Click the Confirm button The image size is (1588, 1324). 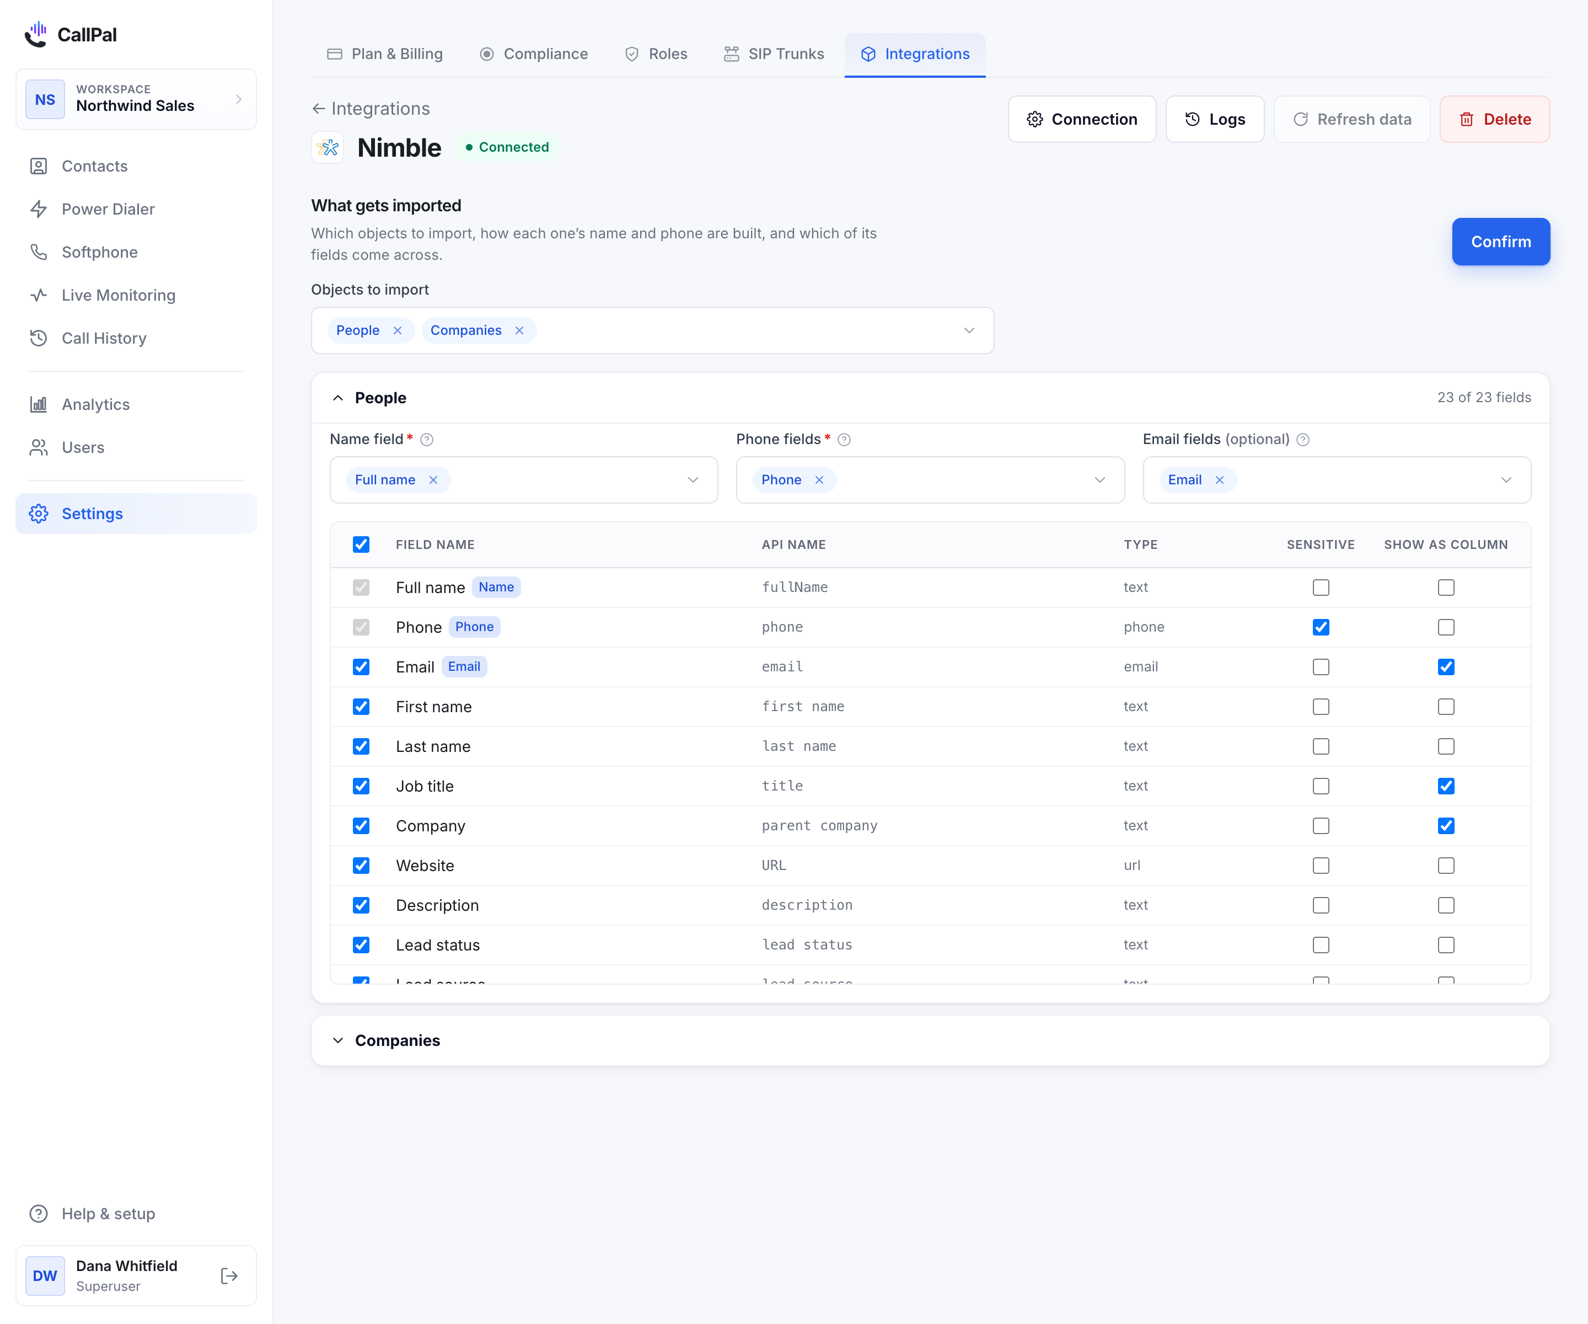(1501, 242)
